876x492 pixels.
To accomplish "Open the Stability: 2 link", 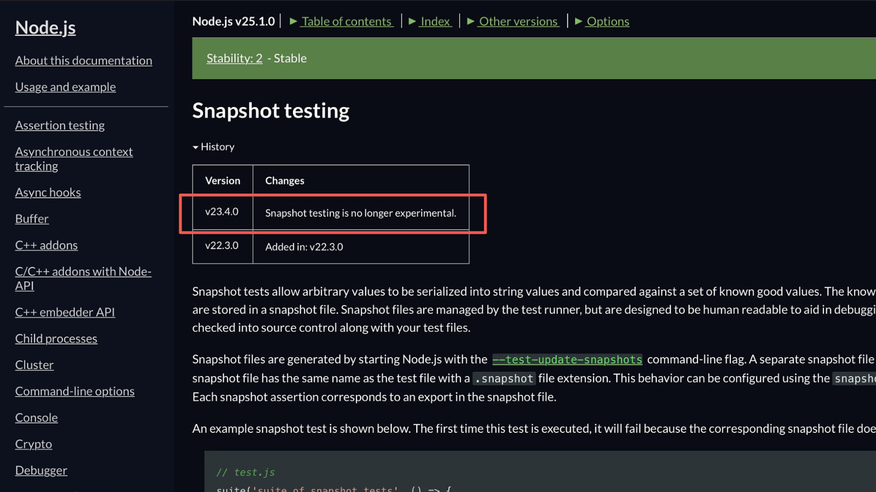I will (234, 58).
